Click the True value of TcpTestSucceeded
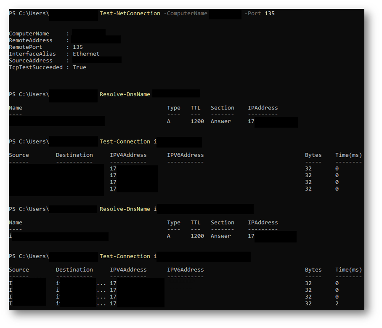382x328 pixels. [79, 67]
